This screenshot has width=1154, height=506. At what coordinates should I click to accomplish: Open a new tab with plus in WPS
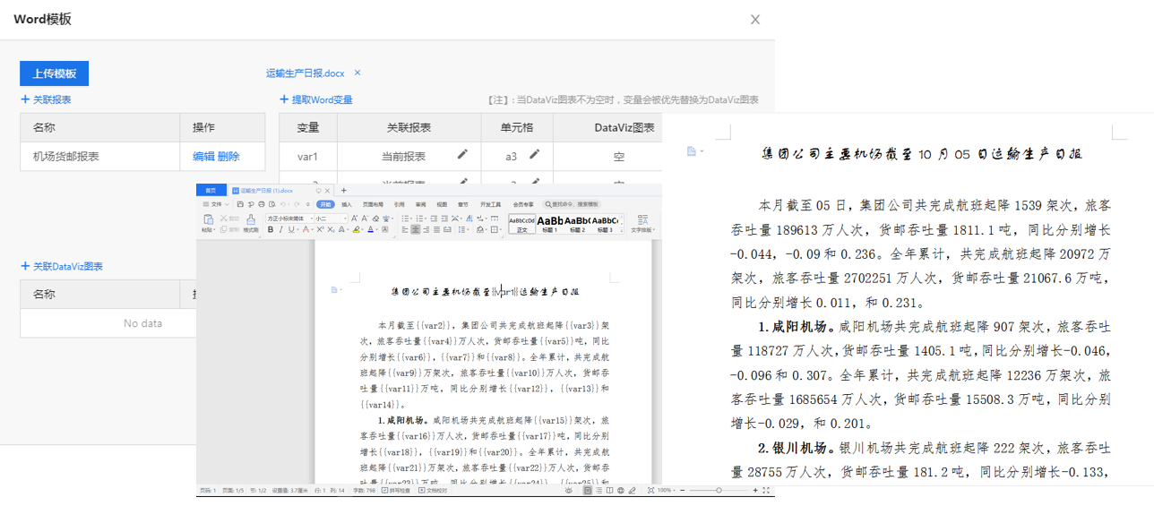point(343,191)
